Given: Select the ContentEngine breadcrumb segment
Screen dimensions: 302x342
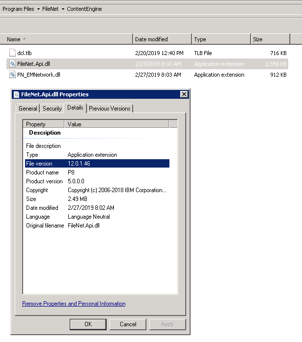Looking at the screenshot, I should 84,9.
